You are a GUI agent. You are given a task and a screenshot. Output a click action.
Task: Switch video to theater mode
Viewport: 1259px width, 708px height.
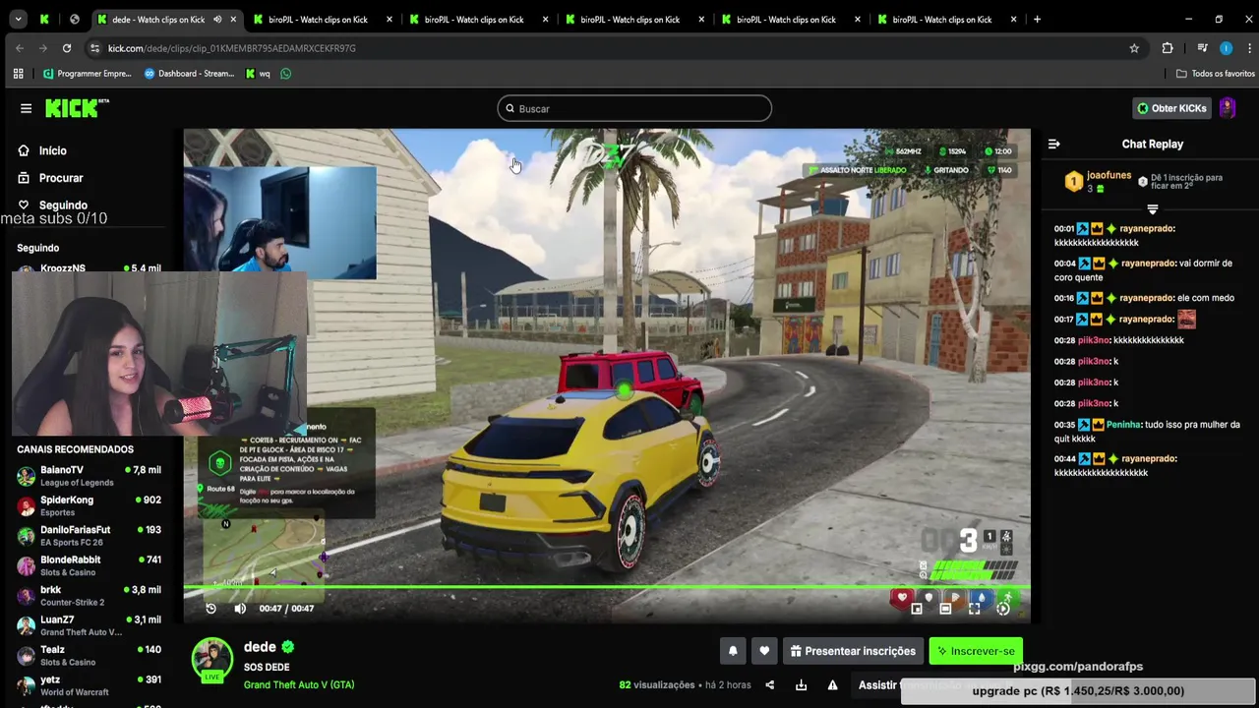(945, 609)
